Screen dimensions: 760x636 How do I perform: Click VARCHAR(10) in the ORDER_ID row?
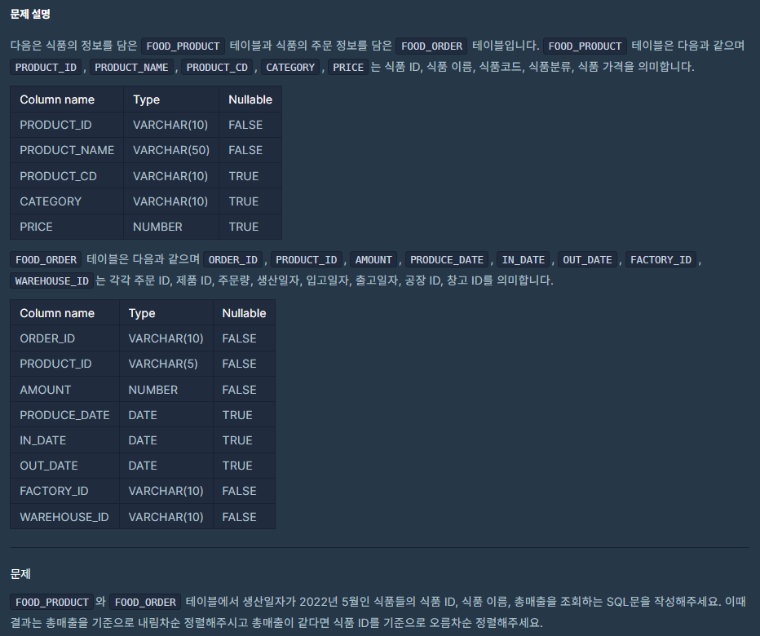[x=166, y=338]
